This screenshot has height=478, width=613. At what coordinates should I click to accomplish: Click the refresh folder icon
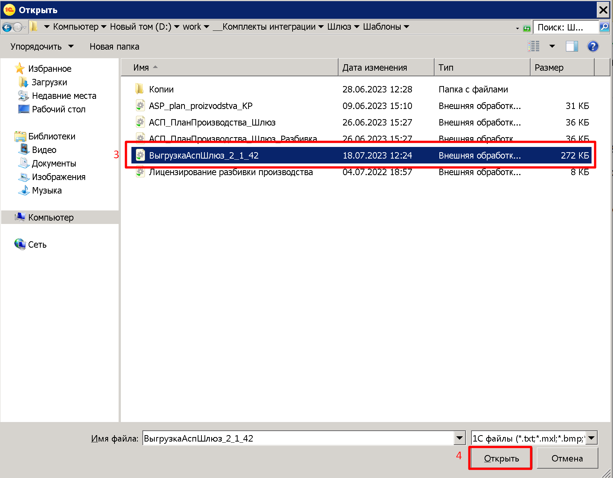[527, 28]
